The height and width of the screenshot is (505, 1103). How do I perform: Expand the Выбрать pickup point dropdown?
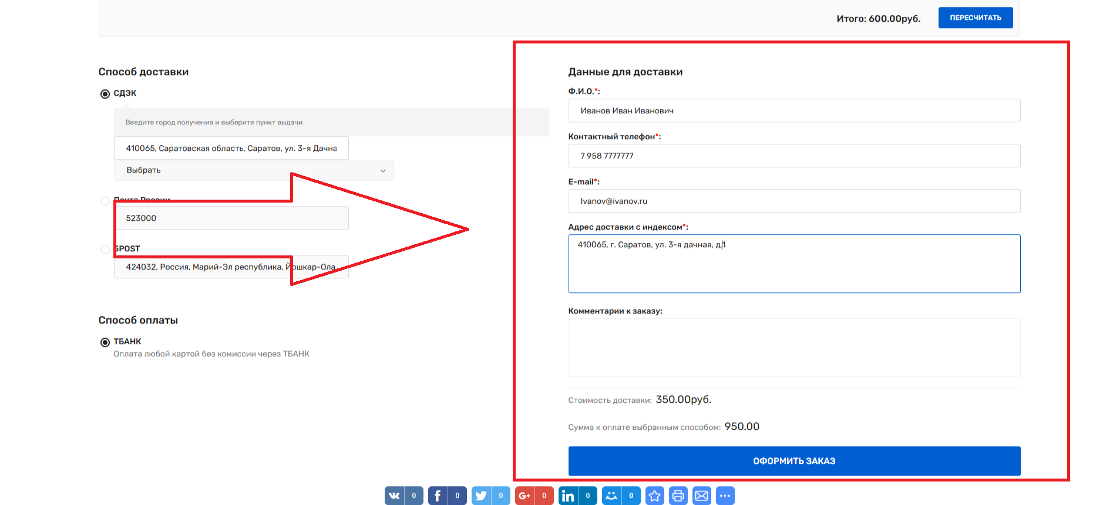254,170
